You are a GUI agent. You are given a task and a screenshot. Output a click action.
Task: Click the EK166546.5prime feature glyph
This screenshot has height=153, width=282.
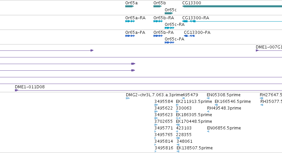point(216,105)
